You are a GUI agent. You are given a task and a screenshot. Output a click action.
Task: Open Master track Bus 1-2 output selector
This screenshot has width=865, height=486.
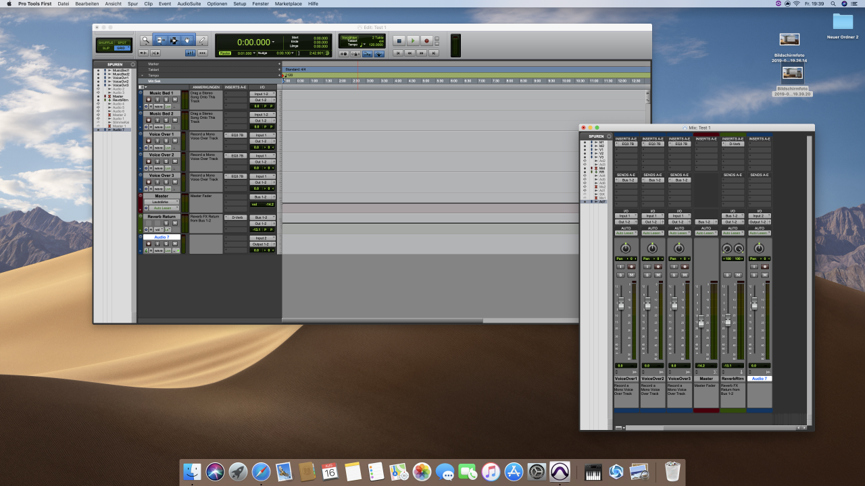click(263, 197)
